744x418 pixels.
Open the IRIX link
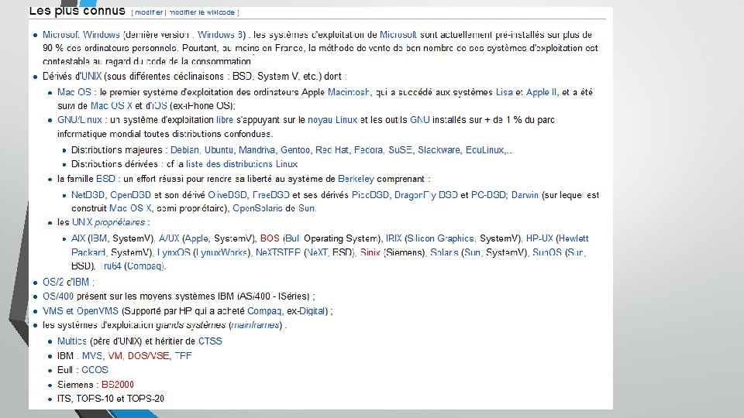(394, 238)
